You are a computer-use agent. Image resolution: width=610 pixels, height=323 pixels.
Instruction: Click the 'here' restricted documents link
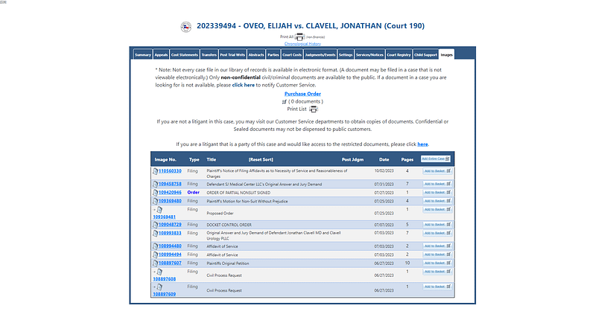click(x=422, y=144)
